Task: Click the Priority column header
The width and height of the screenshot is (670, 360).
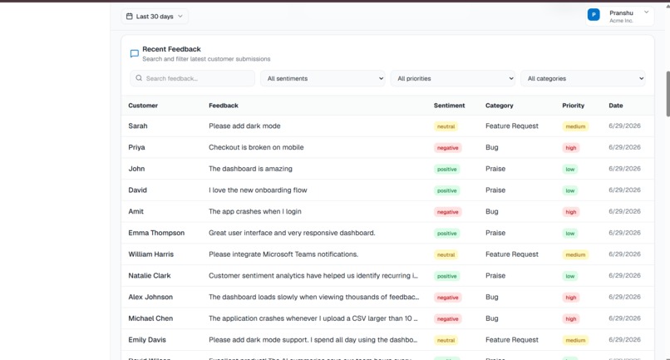Action: 573,106
